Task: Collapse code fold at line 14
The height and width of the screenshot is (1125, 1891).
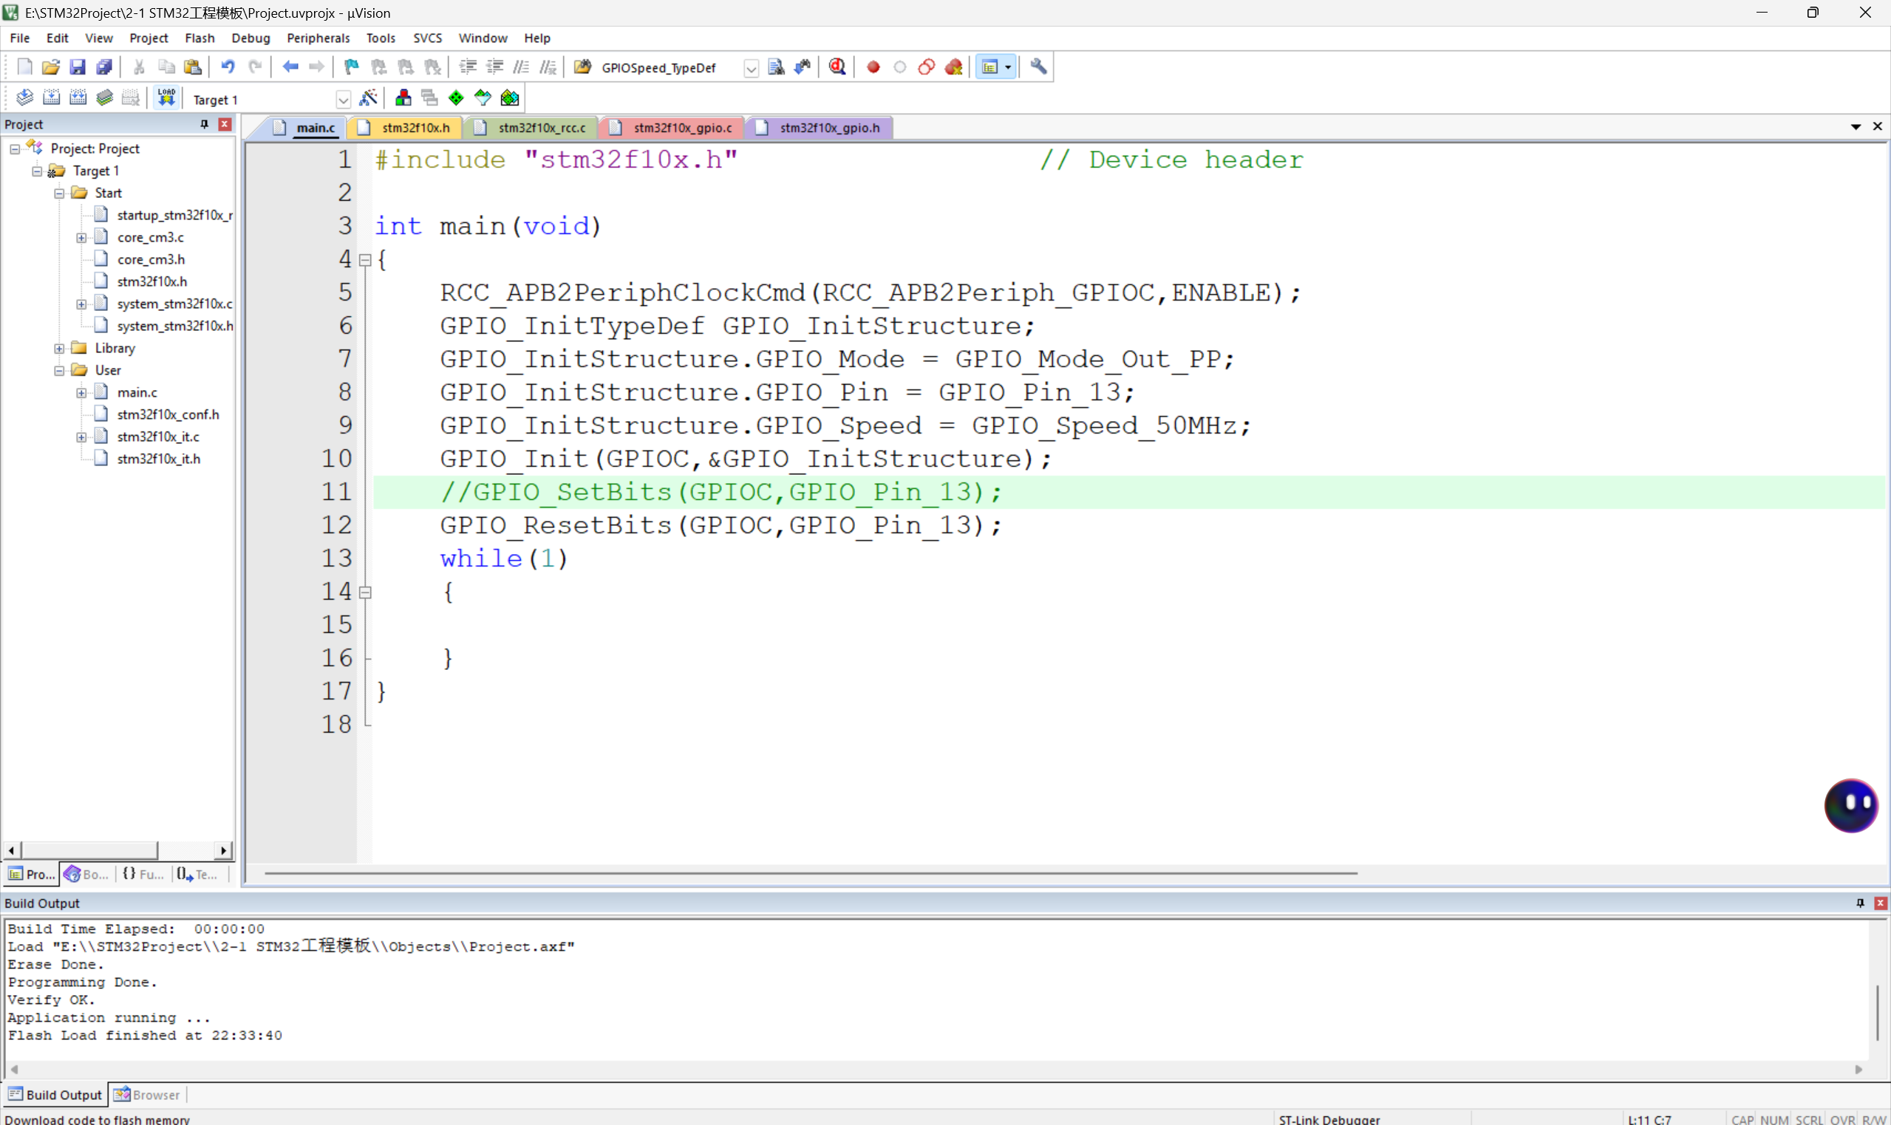Action: pos(365,592)
